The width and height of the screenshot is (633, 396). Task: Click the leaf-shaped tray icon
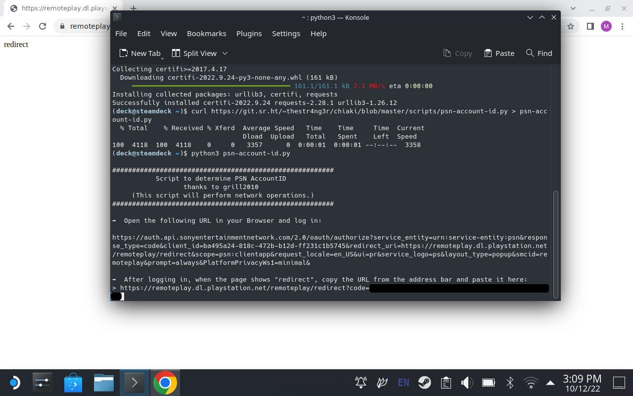pyautogui.click(x=382, y=383)
